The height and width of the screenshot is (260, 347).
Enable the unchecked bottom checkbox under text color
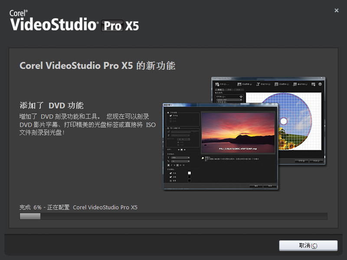[x=170, y=180]
